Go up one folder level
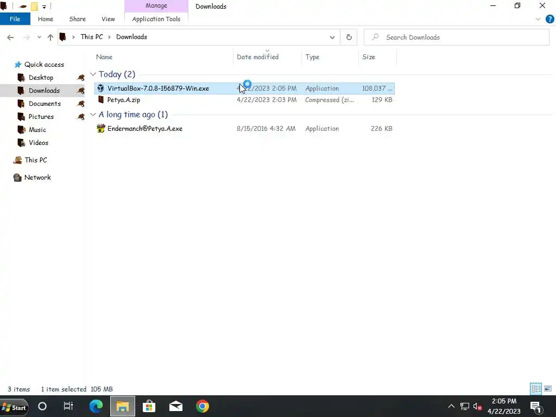Screen dimensions: 556x417 pyautogui.click(x=50, y=37)
